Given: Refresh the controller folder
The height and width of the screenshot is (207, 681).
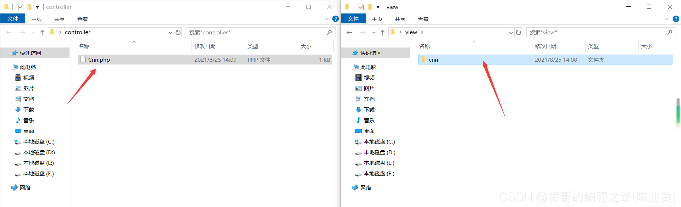Looking at the screenshot, I should click(178, 33).
